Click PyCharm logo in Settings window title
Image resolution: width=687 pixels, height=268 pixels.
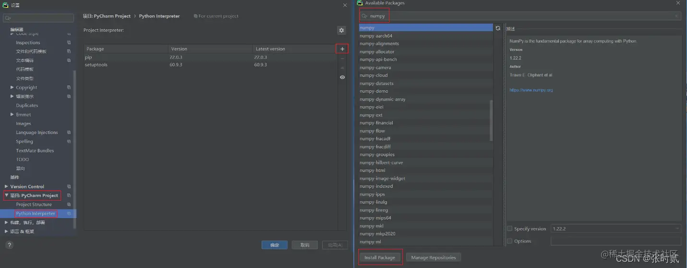[4, 5]
